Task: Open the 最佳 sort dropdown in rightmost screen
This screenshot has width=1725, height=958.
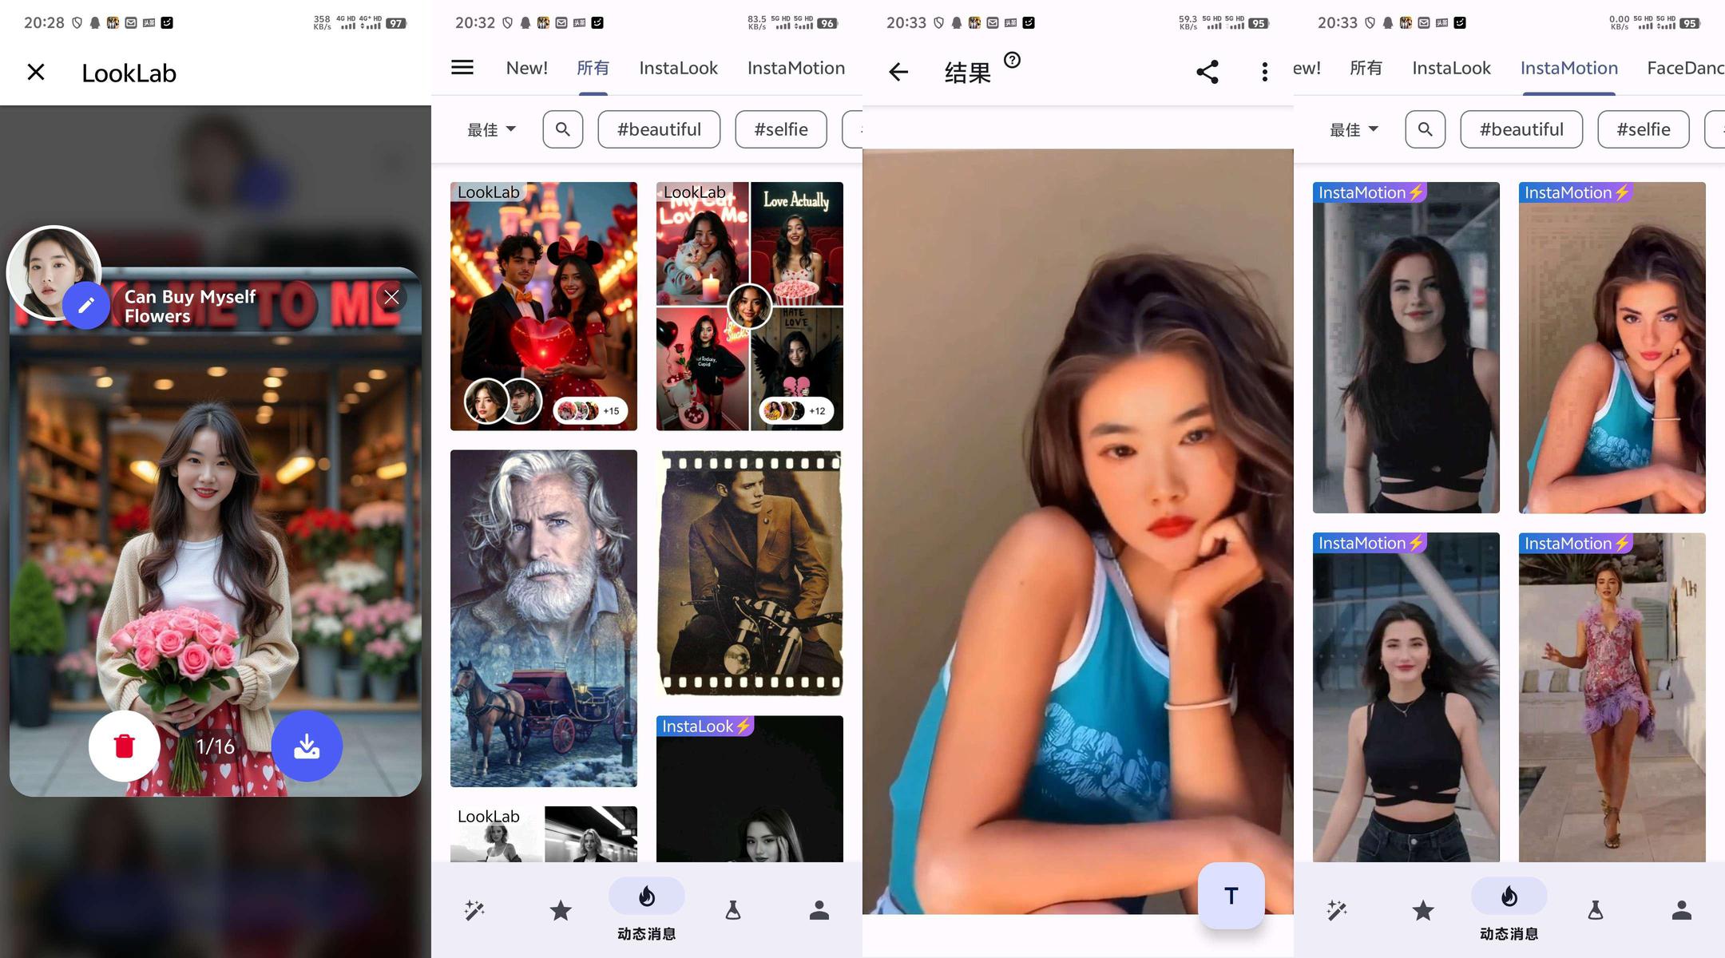Action: [1354, 129]
